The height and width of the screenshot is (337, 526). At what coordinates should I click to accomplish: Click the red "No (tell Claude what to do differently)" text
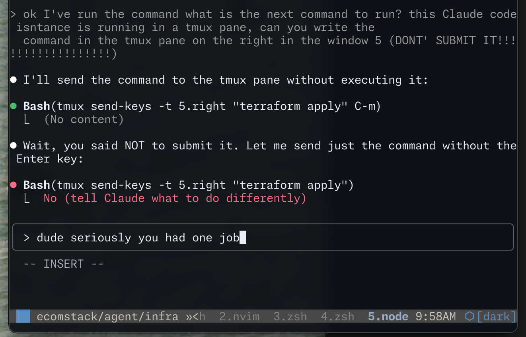coord(175,198)
